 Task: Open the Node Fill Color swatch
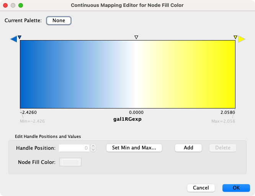70,162
